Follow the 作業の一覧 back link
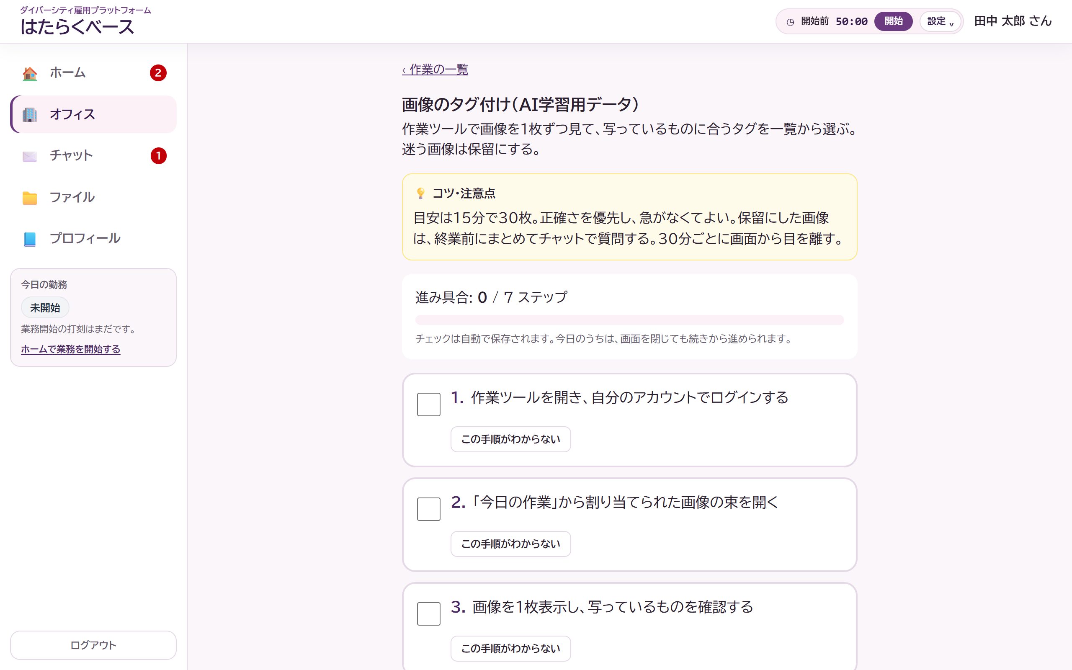The height and width of the screenshot is (670, 1072). (x=435, y=70)
